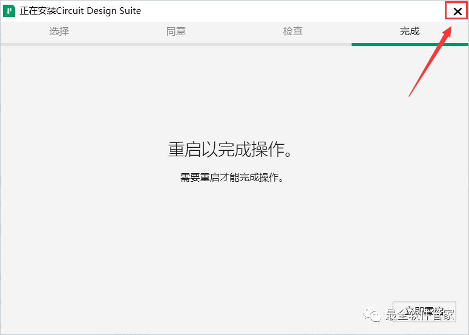
Task: Select the 完成 step tab
Action: (410, 31)
